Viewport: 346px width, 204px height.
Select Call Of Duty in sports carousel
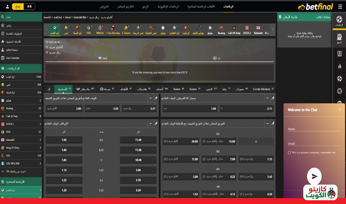pyautogui.click(x=234, y=30)
